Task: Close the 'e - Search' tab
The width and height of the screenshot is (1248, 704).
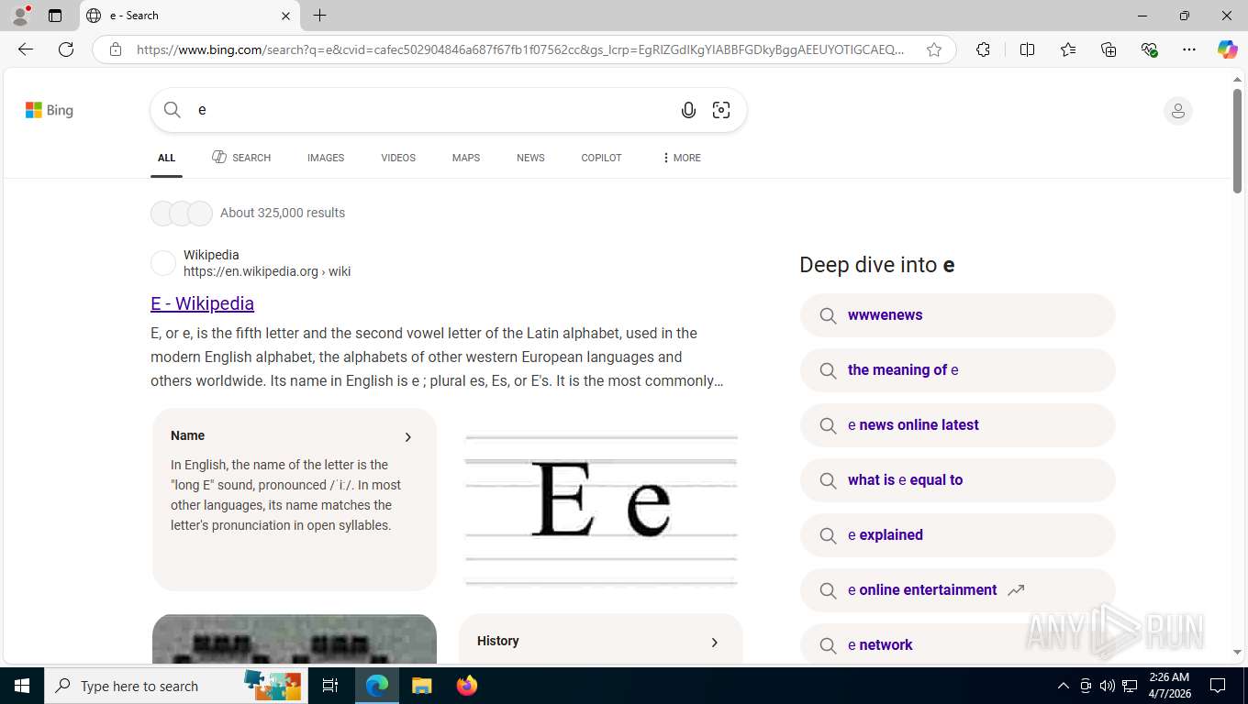Action: (x=285, y=16)
